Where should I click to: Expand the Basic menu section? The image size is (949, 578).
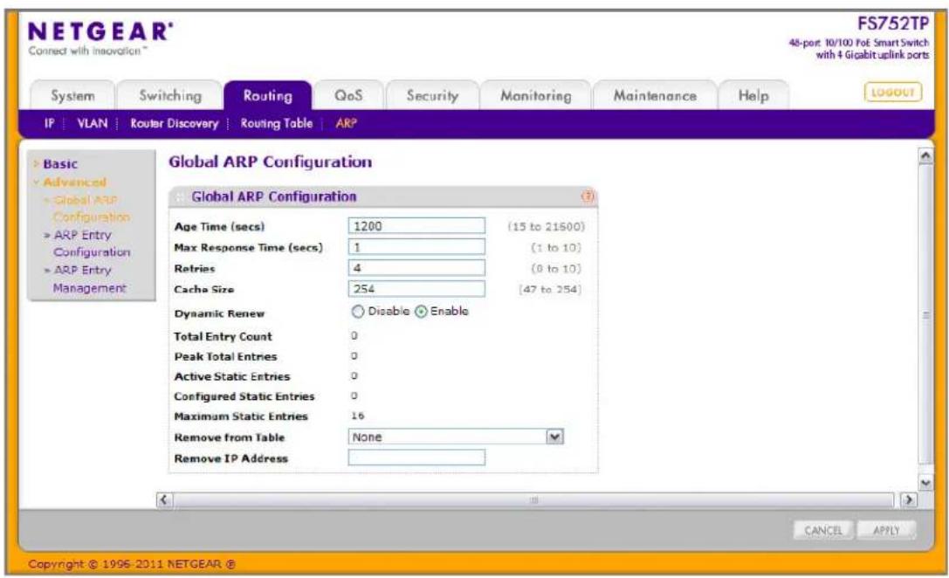(x=60, y=164)
